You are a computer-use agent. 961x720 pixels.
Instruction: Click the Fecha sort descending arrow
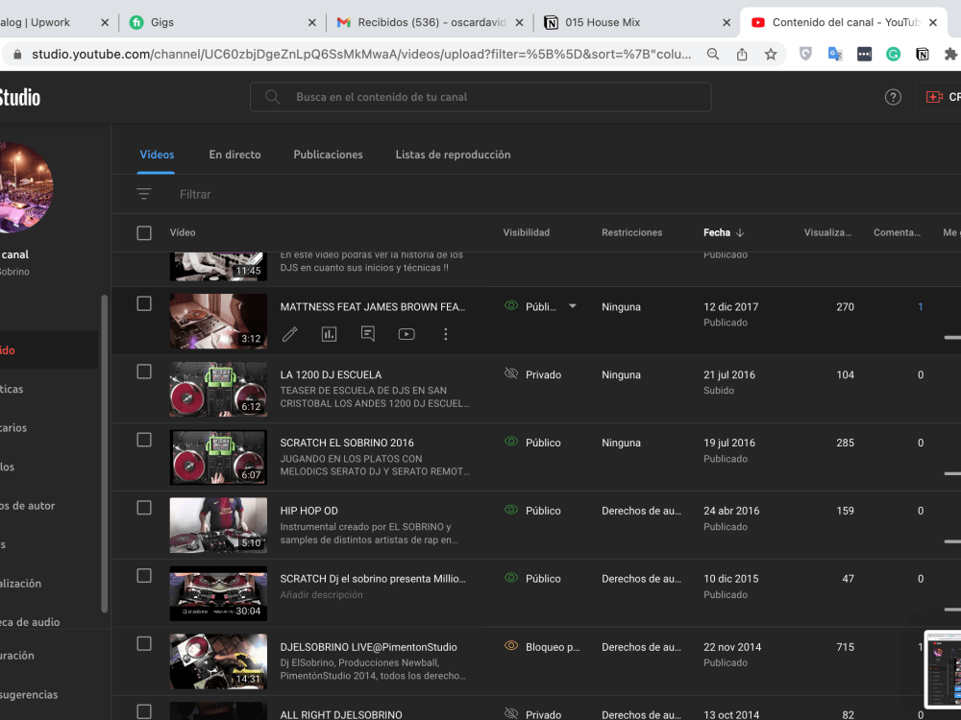click(740, 232)
